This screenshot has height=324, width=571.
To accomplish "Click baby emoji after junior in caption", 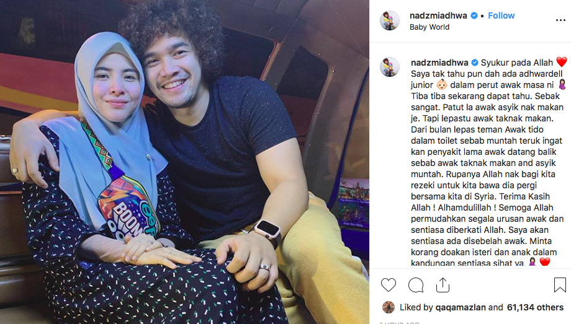I will pyautogui.click(x=442, y=85).
